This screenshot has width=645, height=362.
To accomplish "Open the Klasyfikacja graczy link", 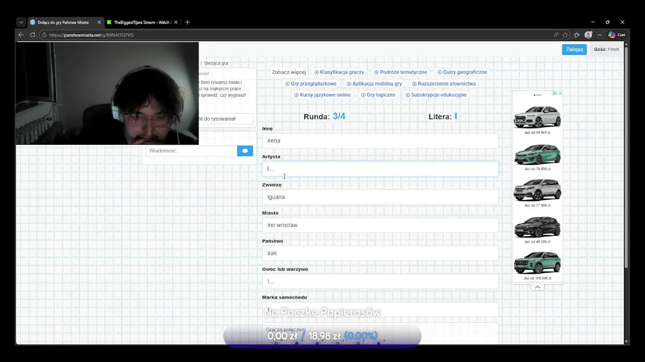I will 339,72.
